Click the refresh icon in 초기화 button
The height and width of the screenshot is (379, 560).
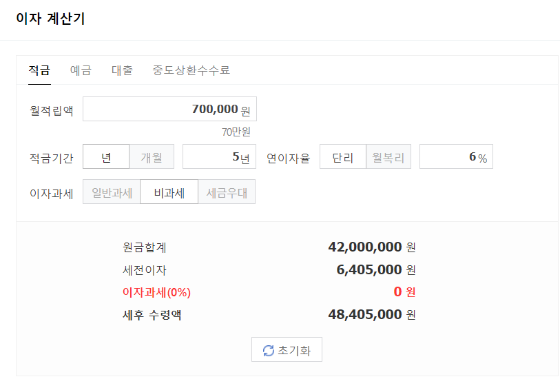(269, 351)
